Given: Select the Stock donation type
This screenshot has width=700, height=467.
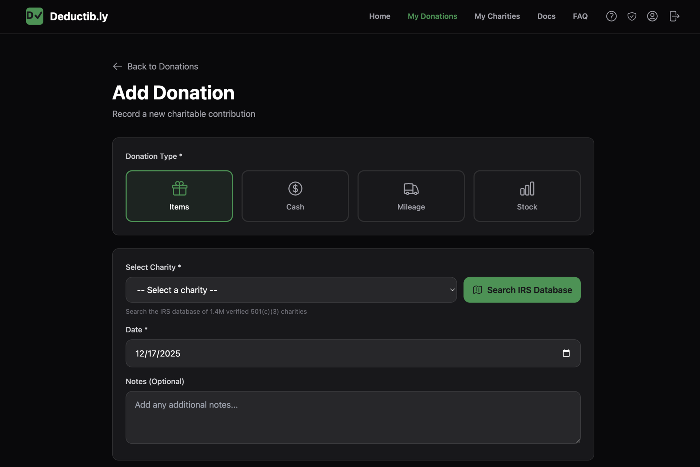Looking at the screenshot, I should tap(527, 196).
